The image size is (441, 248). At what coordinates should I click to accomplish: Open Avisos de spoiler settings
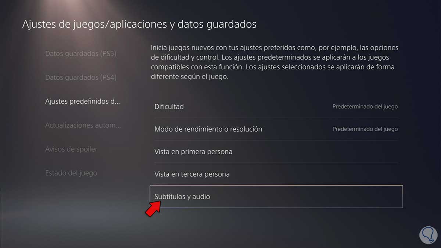(71, 149)
